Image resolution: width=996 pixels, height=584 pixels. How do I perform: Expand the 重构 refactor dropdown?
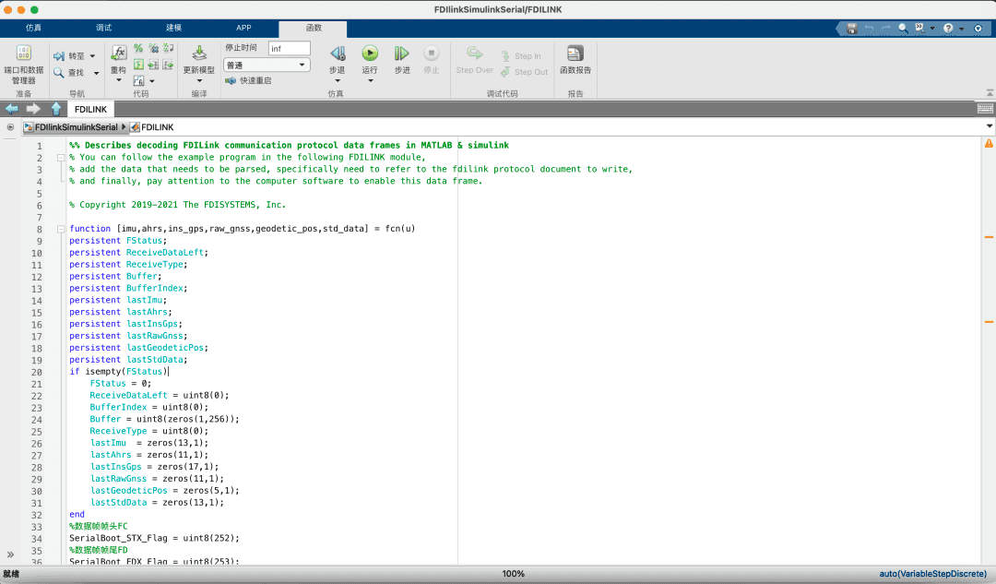pyautogui.click(x=118, y=80)
